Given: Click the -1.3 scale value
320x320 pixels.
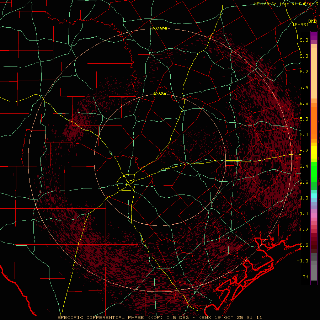Looking at the screenshot, I should (x=303, y=261).
